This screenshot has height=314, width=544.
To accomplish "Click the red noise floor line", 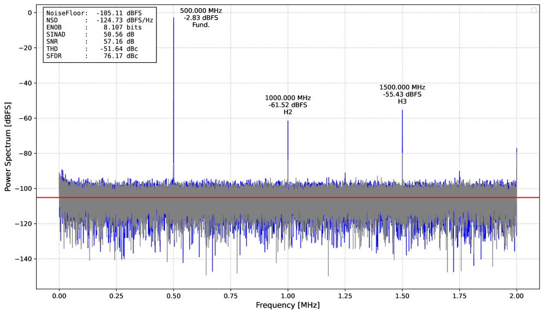I will 288,197.
